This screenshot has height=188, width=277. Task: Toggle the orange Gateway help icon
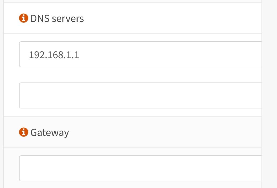24,132
